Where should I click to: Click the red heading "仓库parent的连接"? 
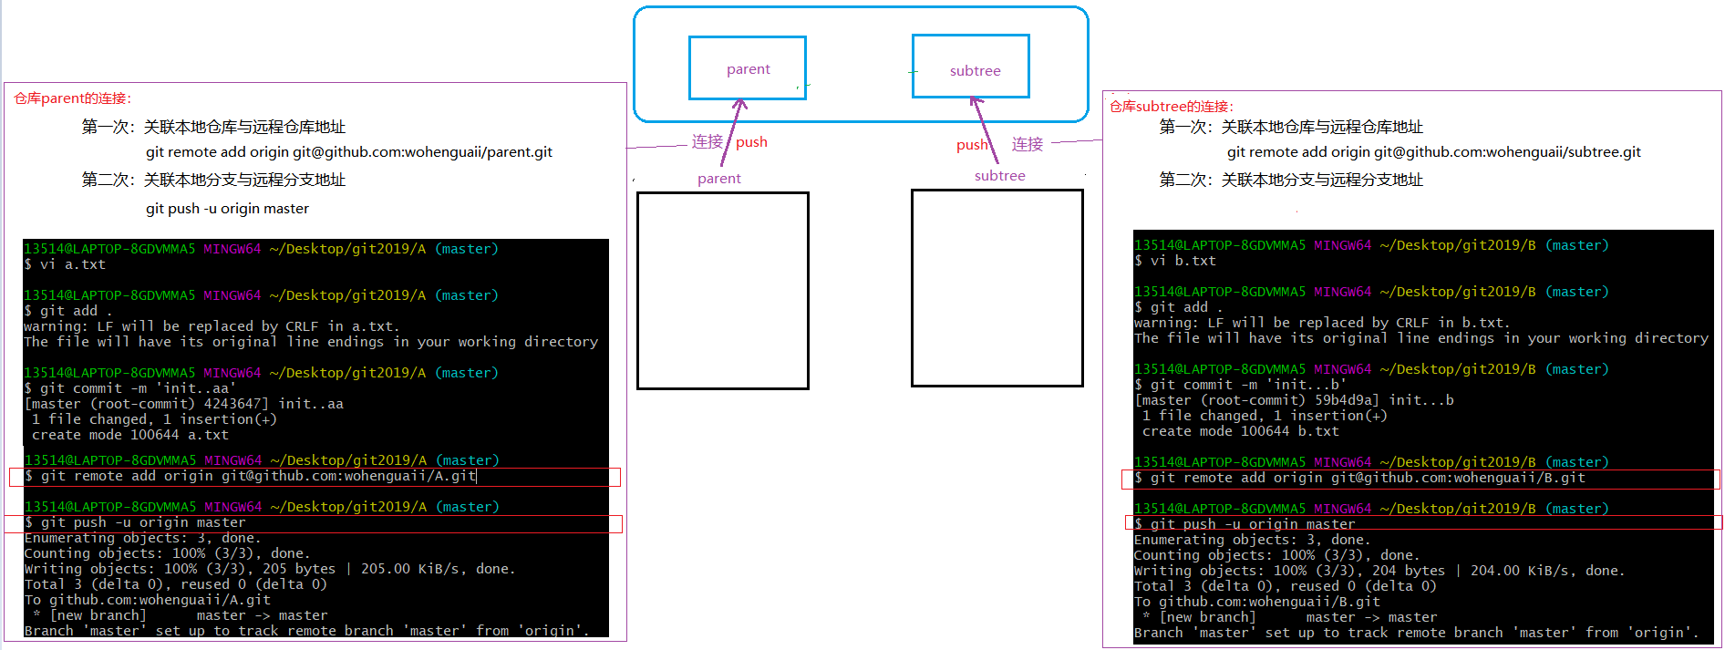coord(73,98)
